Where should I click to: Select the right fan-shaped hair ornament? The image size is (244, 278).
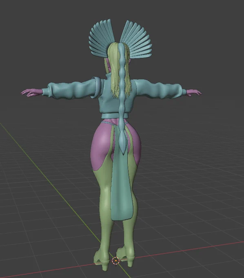[x=137, y=39]
